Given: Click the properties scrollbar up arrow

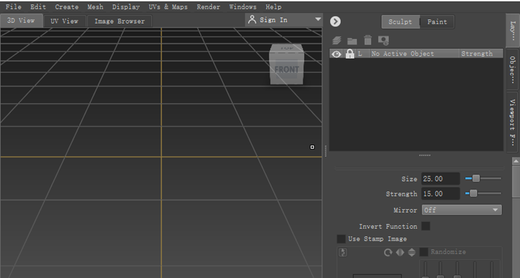Looking at the screenshot, I should tap(516, 161).
